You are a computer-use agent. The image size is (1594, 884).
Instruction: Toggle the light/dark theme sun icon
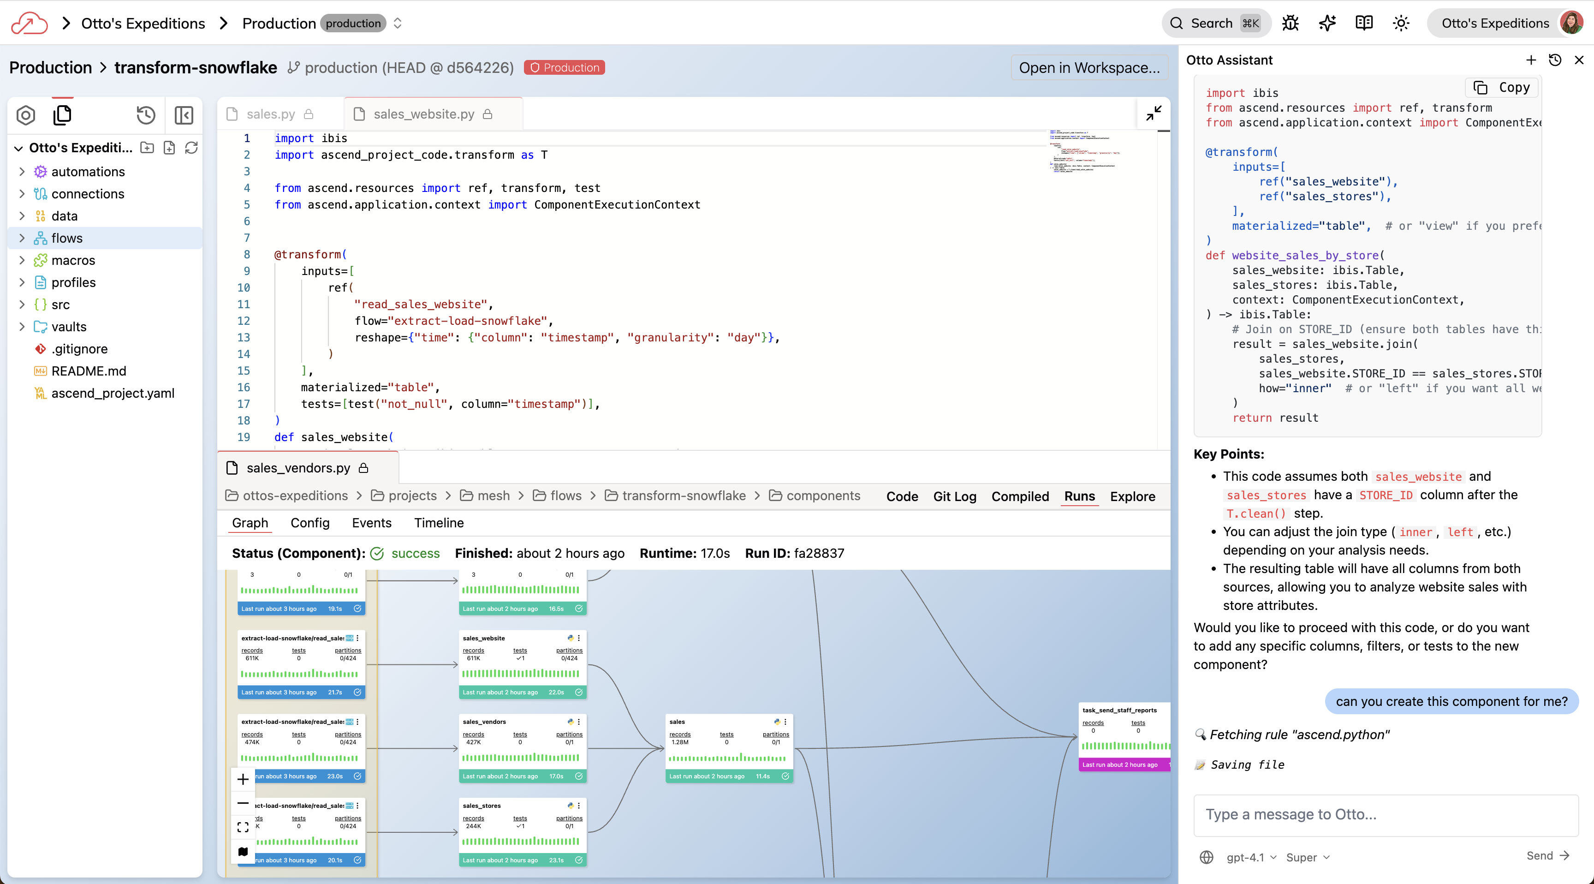tap(1401, 24)
